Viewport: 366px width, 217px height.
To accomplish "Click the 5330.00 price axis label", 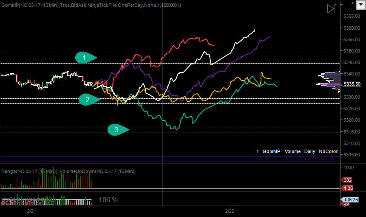I will (352, 97).
